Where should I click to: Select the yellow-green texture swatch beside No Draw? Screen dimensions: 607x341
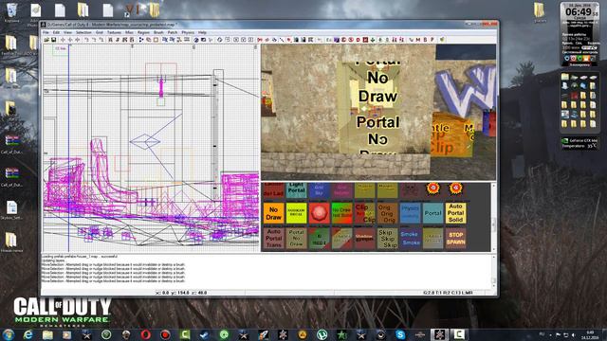click(296, 213)
